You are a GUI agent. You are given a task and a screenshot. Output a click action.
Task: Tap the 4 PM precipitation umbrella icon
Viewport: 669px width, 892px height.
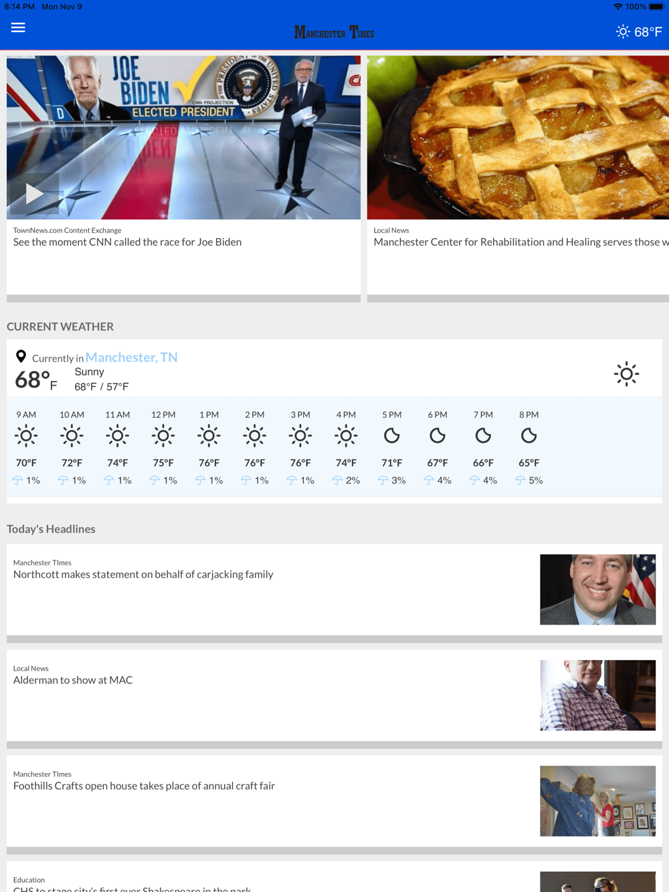point(337,480)
